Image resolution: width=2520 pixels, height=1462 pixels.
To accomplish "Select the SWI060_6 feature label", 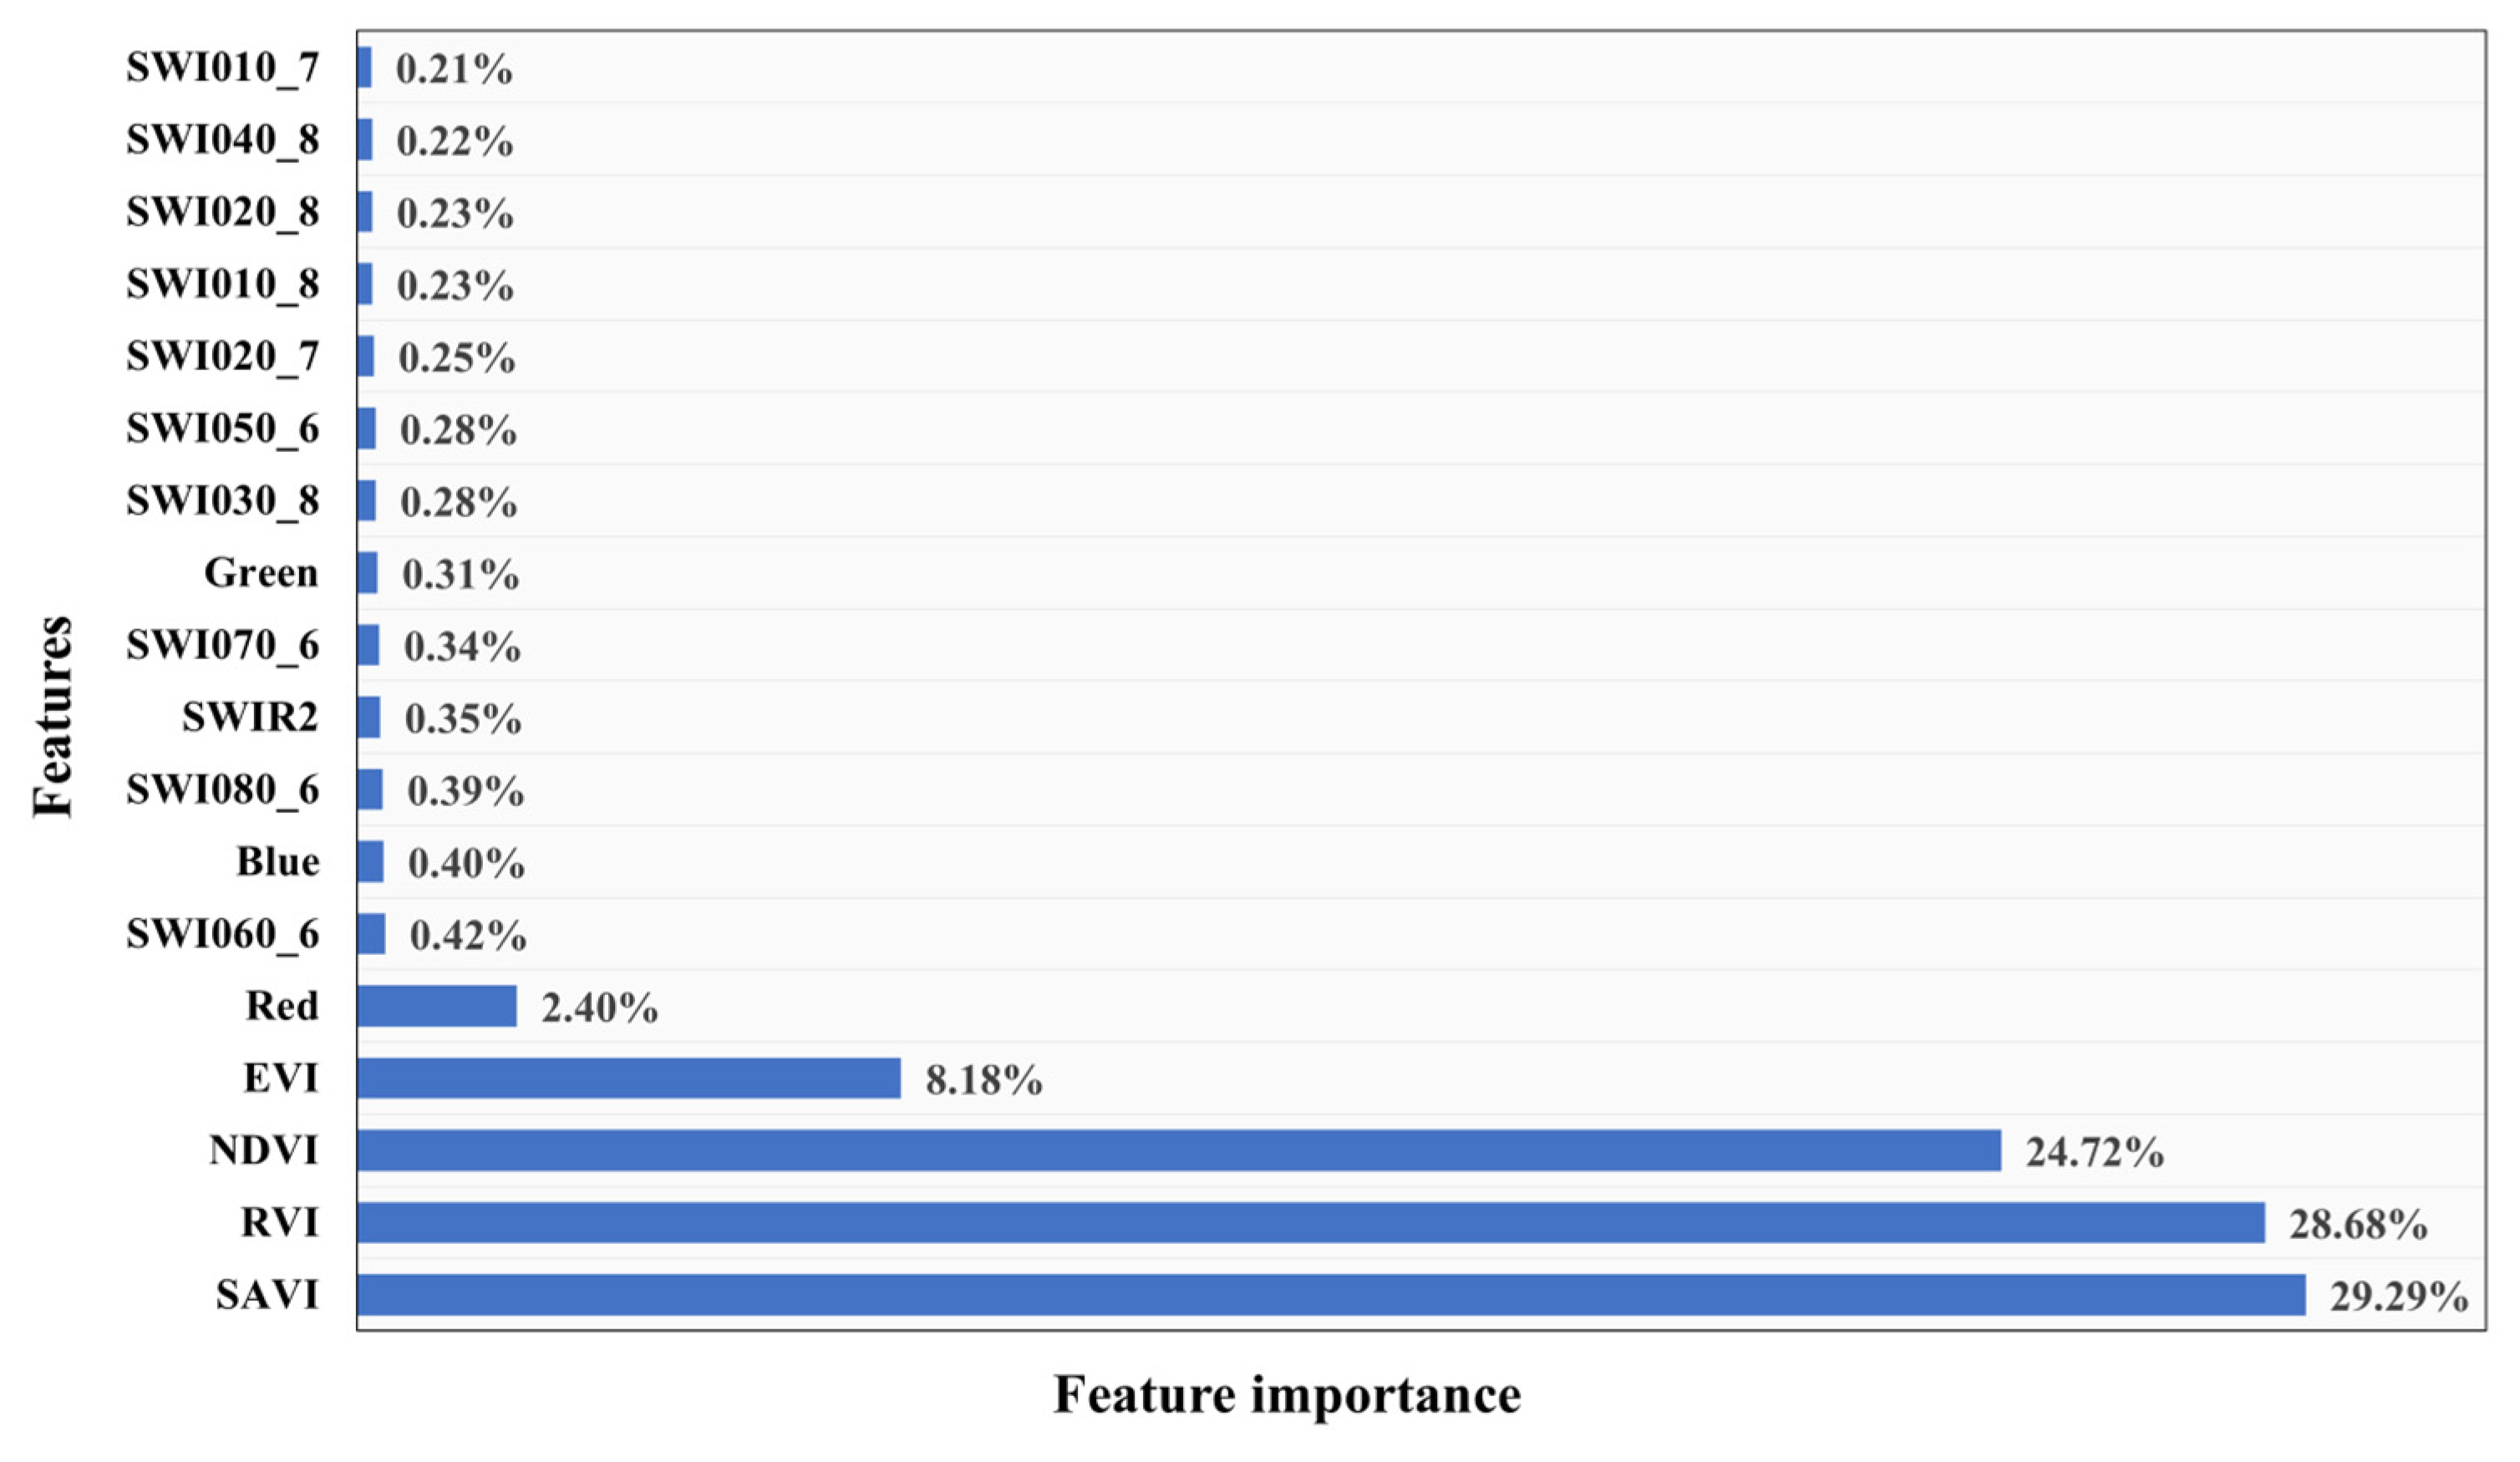I will tap(222, 935).
